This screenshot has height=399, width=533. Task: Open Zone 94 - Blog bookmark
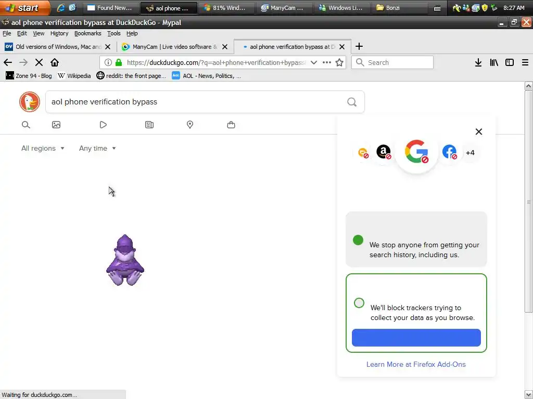click(x=29, y=76)
